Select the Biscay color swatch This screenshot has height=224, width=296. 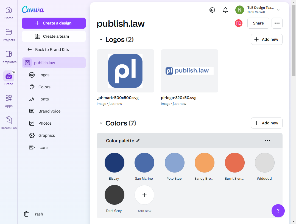tap(115, 163)
